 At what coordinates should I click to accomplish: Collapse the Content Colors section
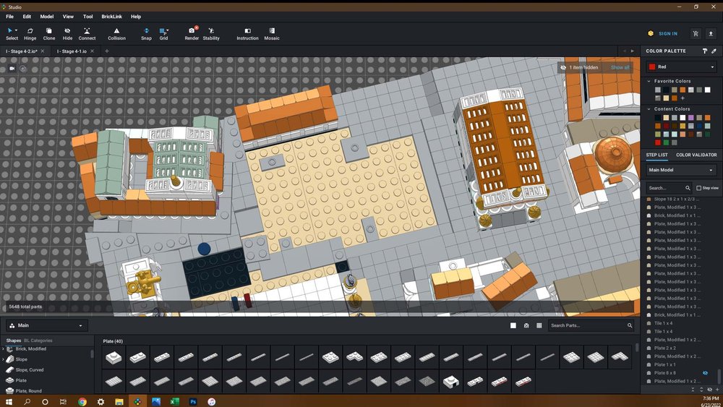[x=649, y=109]
